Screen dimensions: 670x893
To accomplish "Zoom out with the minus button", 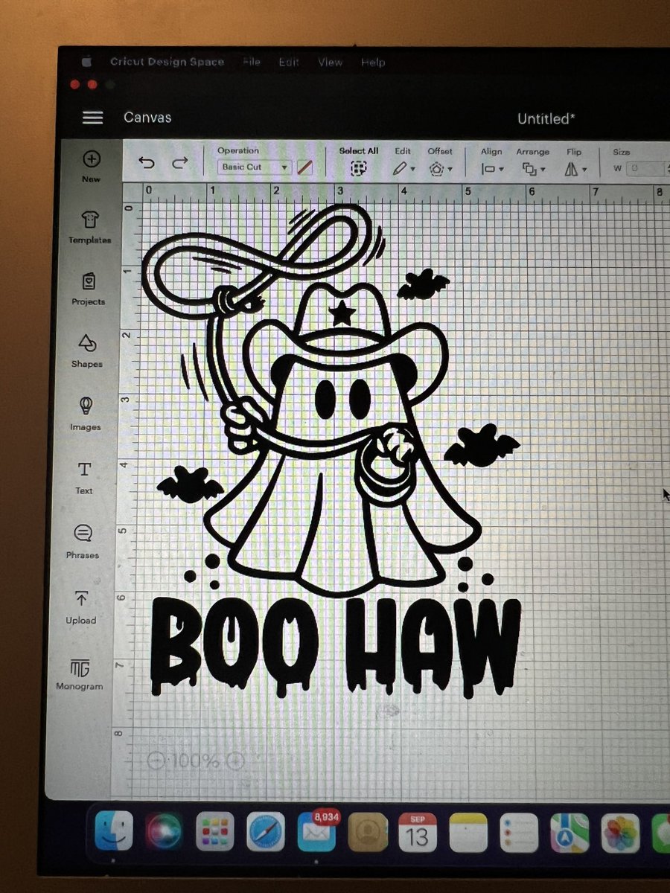I will [156, 761].
